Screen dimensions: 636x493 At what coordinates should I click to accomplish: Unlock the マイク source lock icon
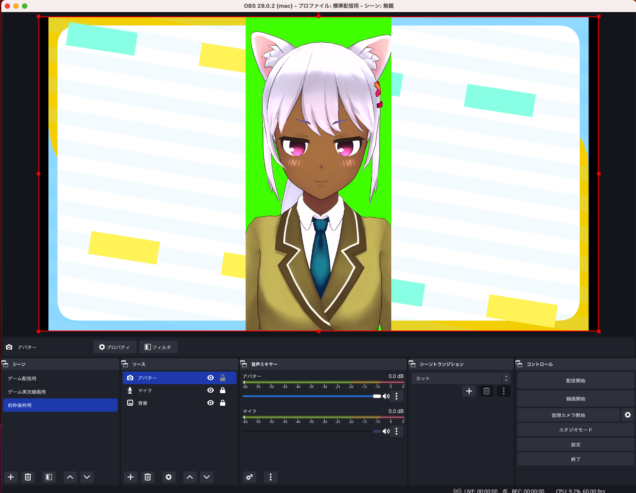click(x=223, y=390)
